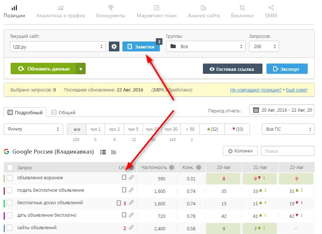This screenshot has height=234, width=322.
Task: Click the Частотность info icon
Action: point(171,167)
